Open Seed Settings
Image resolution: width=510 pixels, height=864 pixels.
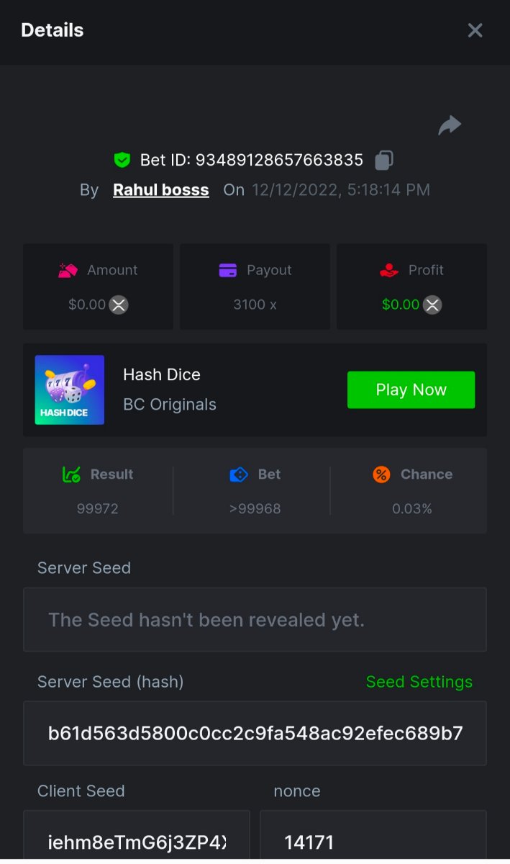419,682
